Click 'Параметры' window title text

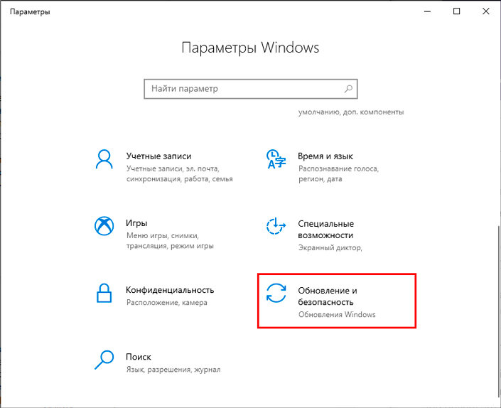click(x=30, y=12)
